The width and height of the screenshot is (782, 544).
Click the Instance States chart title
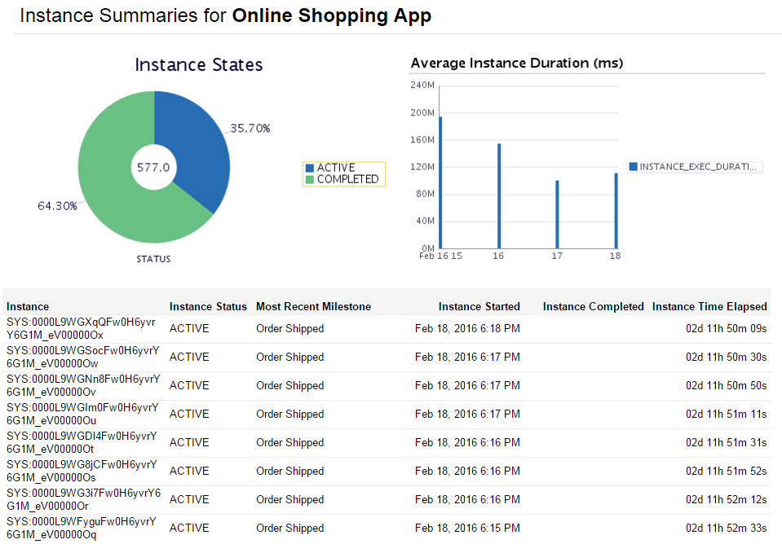coord(198,65)
